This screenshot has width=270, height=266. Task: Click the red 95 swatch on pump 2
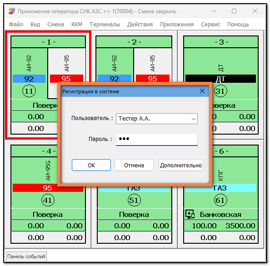point(153,78)
